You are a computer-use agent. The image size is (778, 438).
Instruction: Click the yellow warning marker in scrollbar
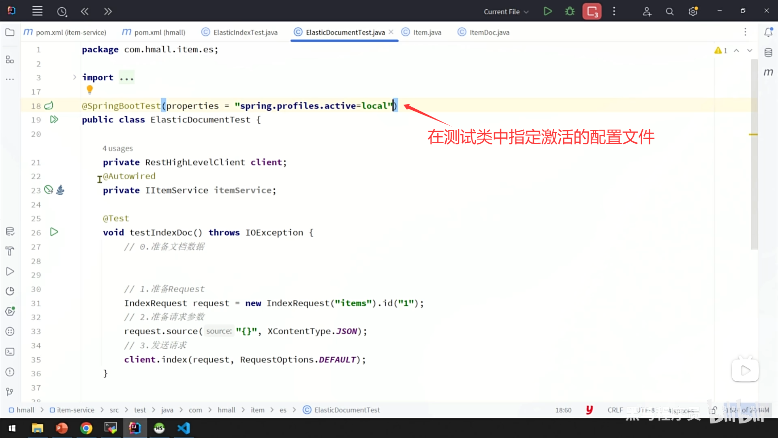(x=753, y=134)
